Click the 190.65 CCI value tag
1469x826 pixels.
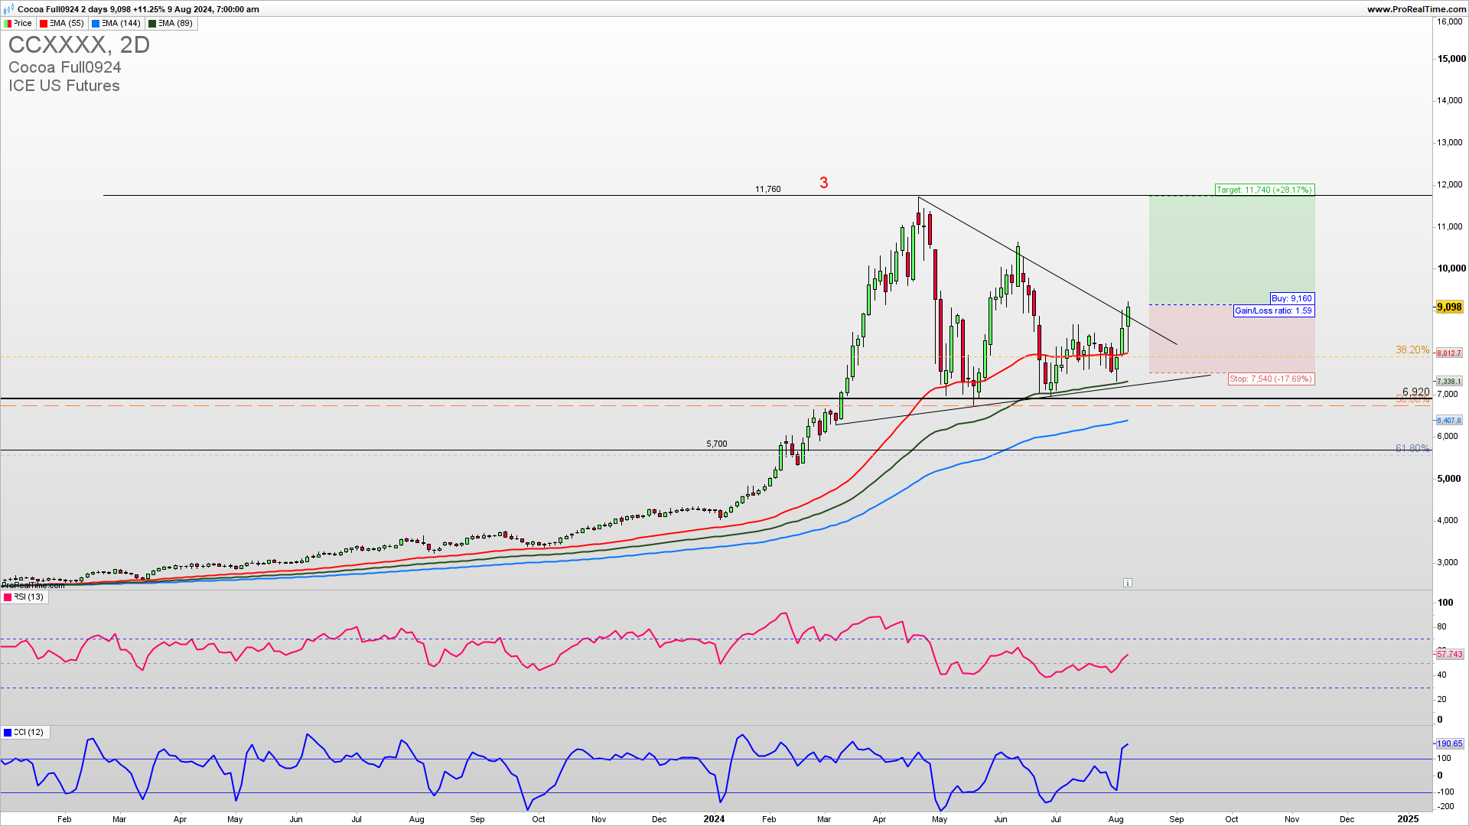tap(1449, 743)
